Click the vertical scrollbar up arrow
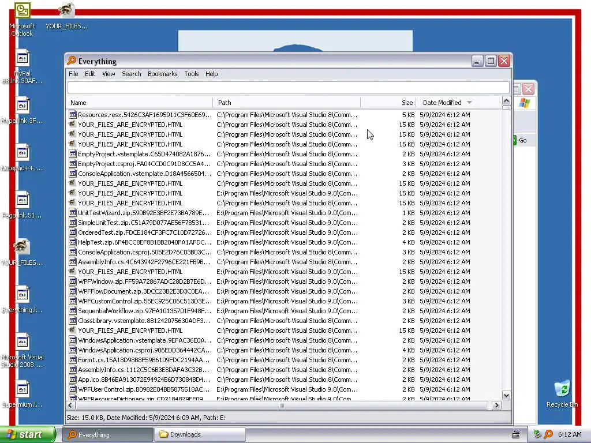 pyautogui.click(x=506, y=101)
